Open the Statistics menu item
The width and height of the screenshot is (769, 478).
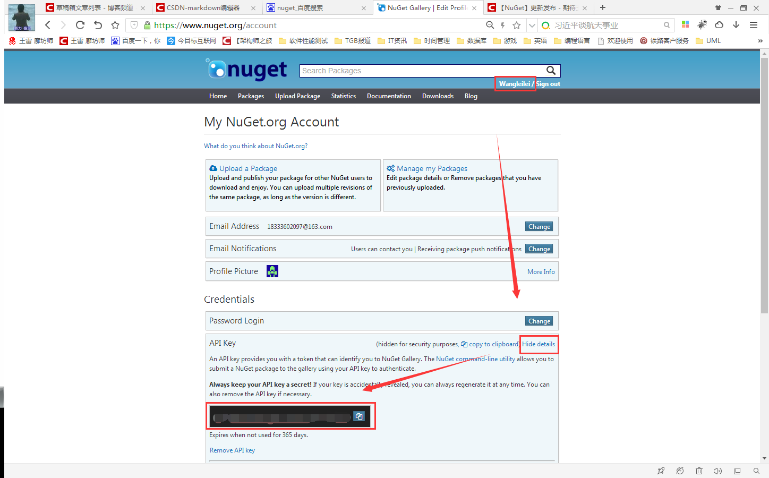(344, 96)
